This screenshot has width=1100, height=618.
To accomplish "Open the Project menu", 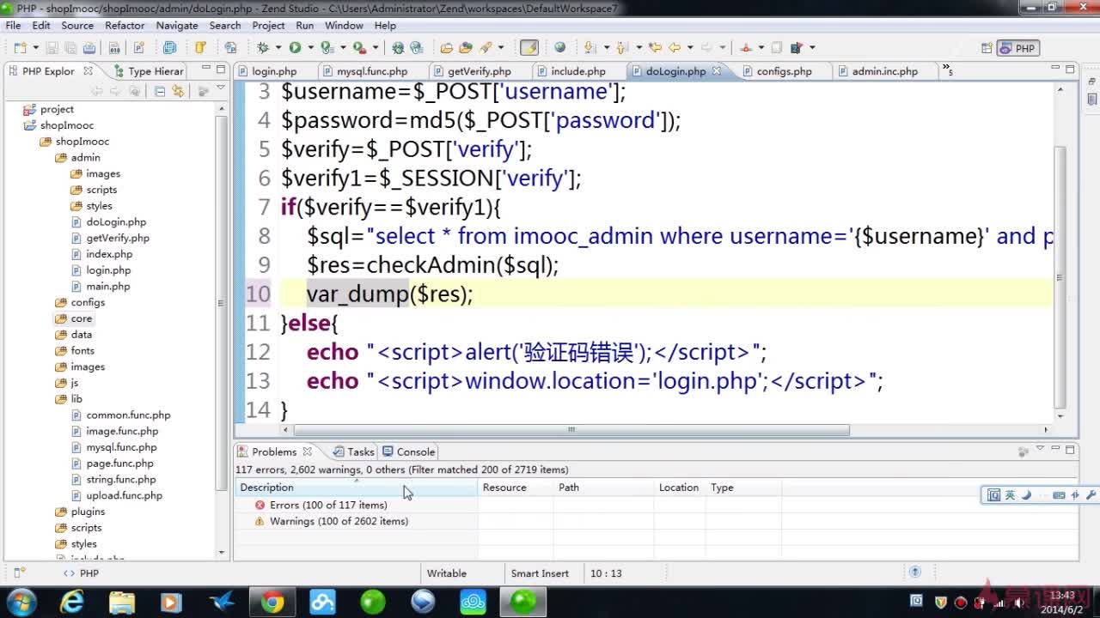I will tap(268, 26).
